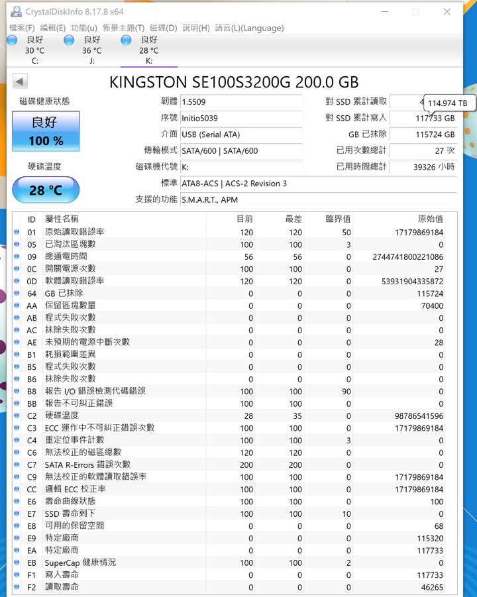Image resolution: width=477 pixels, height=597 pixels.
Task: Select drive K: tab at 28 °C
Action: (x=149, y=50)
